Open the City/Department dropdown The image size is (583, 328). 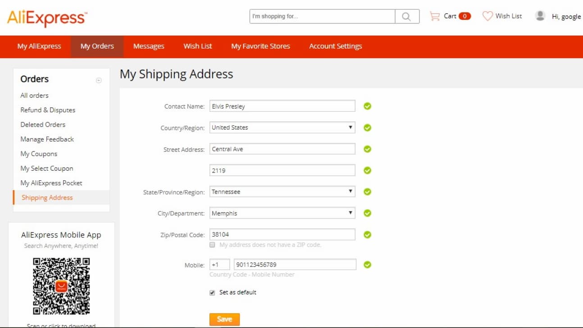click(282, 213)
